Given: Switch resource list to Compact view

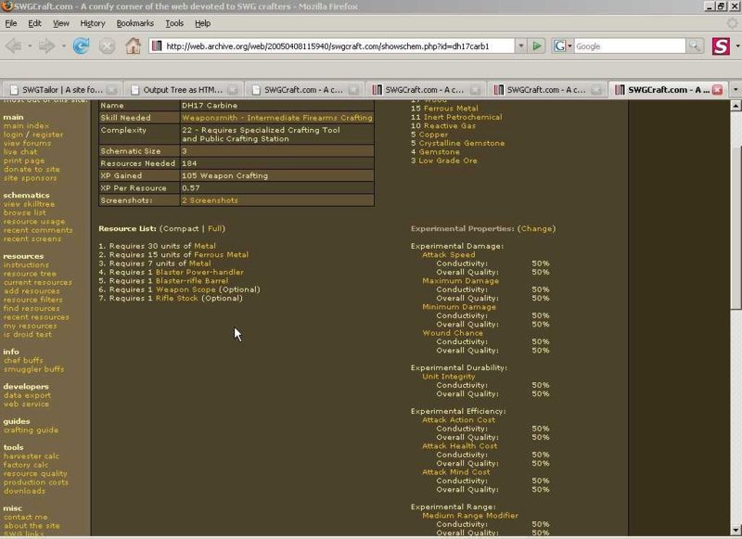Looking at the screenshot, I should click(x=178, y=228).
